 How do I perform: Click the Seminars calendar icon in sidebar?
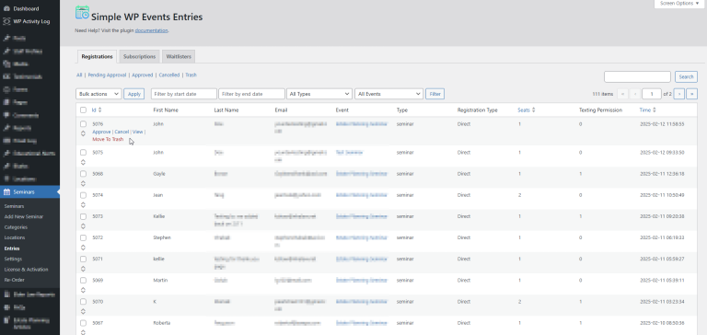tap(6, 192)
